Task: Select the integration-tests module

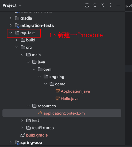Action: click(37, 26)
